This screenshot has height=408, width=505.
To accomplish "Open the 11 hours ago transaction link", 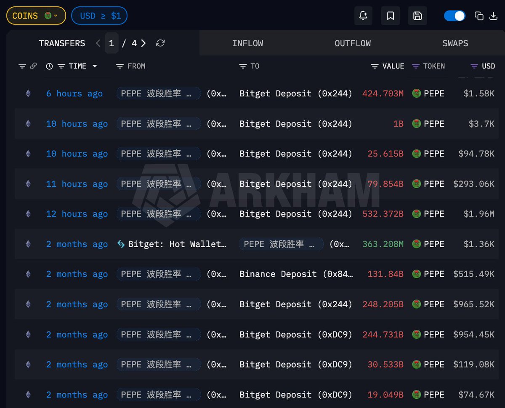I will point(77,184).
